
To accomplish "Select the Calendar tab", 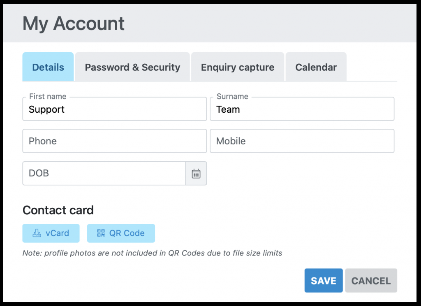I will click(316, 67).
